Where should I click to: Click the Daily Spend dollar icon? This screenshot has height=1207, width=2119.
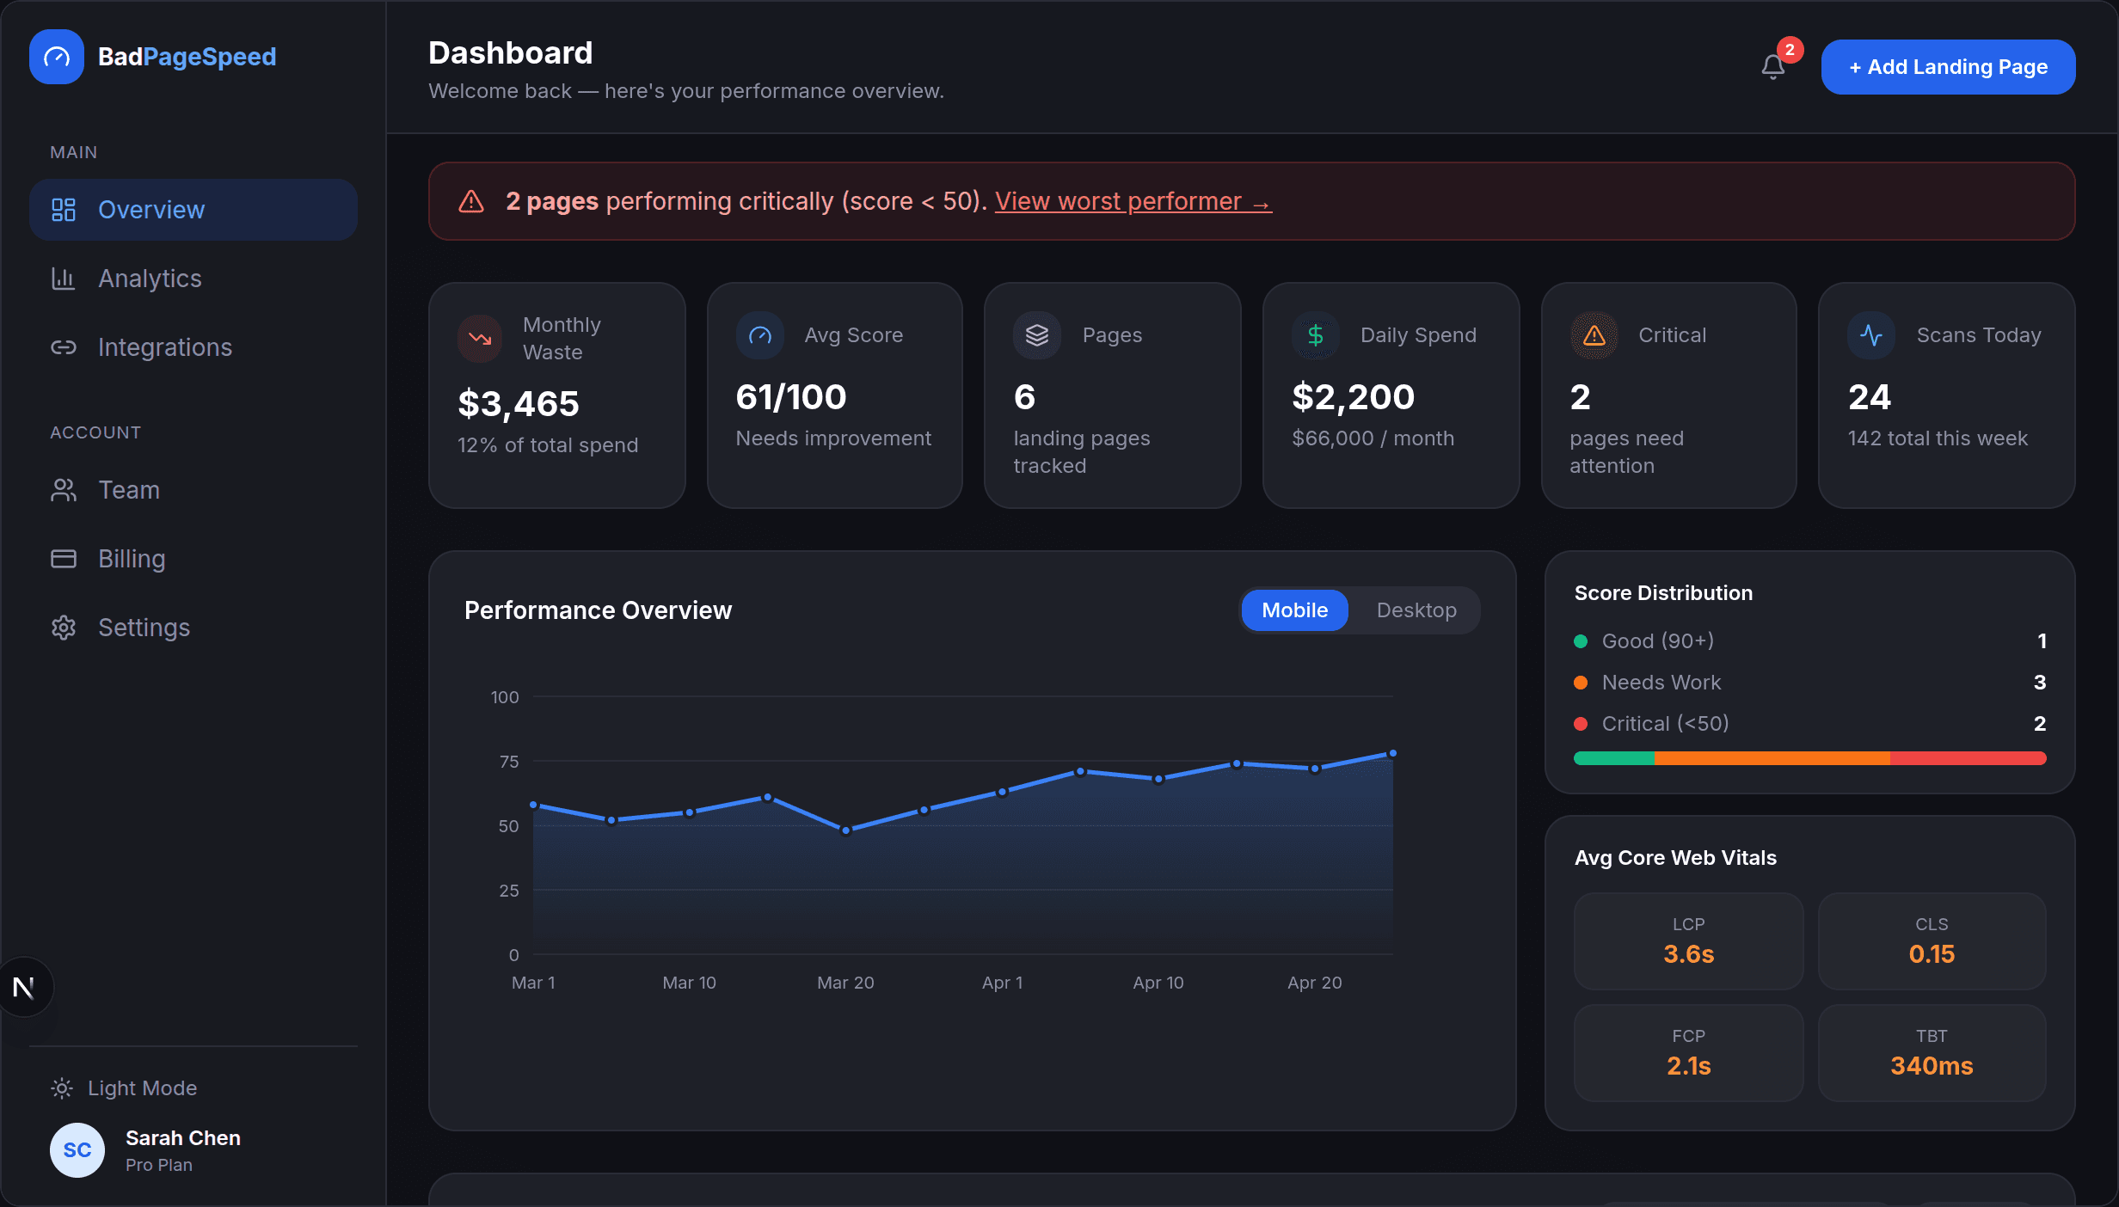coord(1316,335)
